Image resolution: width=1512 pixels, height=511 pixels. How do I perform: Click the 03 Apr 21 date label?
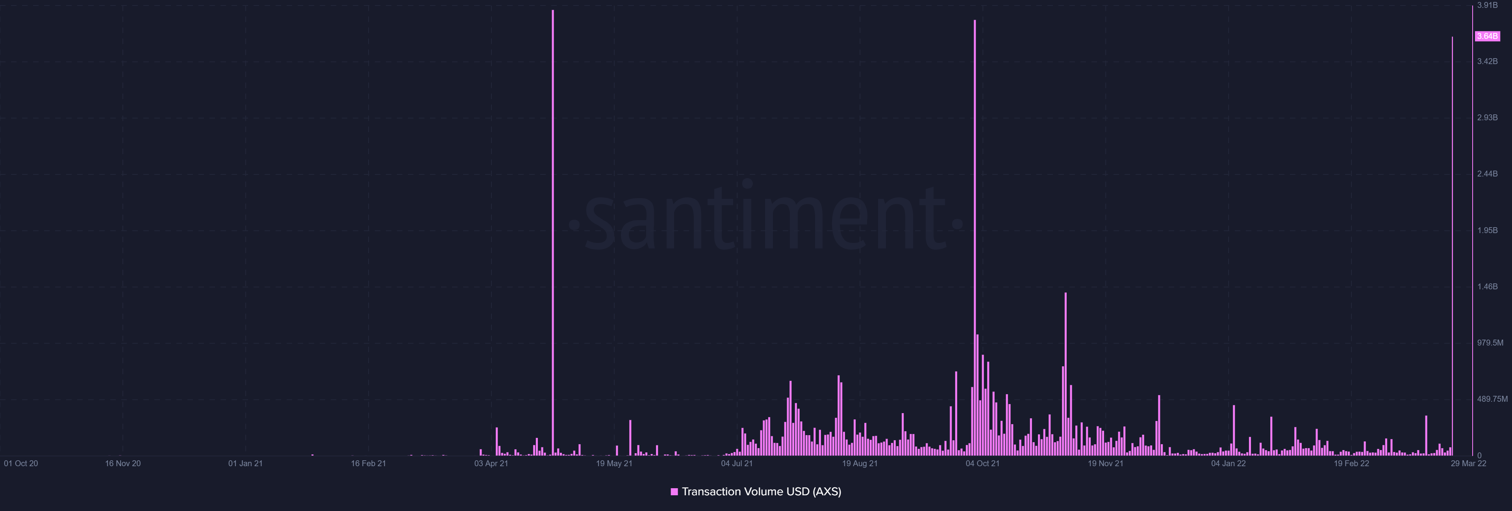(x=491, y=463)
